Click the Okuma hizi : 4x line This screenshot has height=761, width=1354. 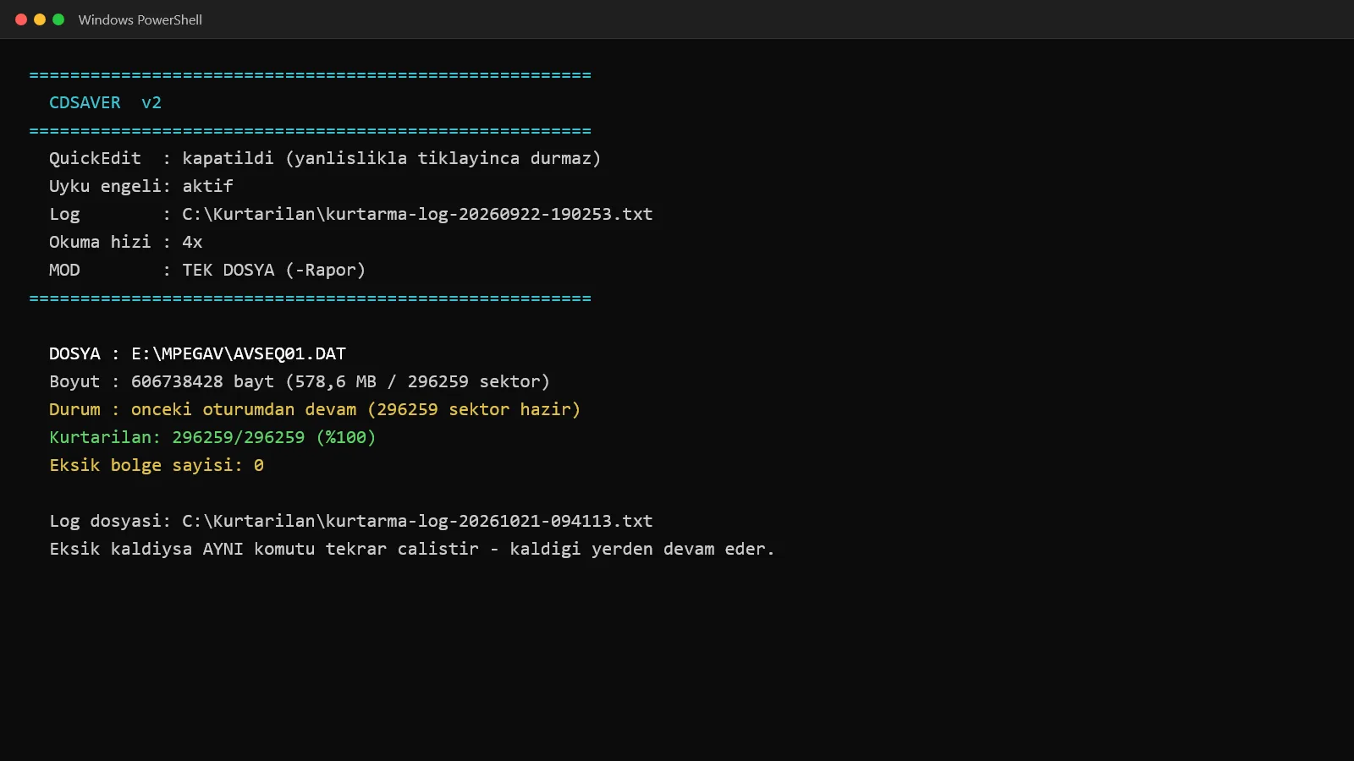point(125,242)
